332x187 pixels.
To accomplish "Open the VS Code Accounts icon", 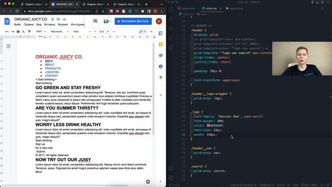I will click(171, 168).
